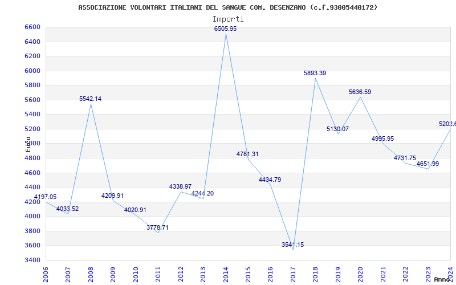
Task: Click the 'Euro' y-axis title
Action: pyautogui.click(x=28, y=145)
